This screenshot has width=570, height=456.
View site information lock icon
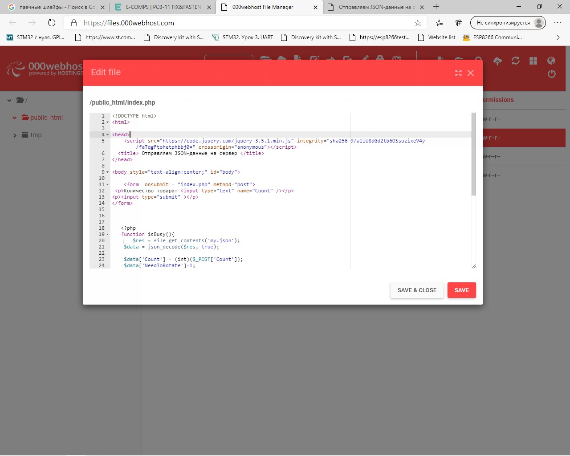coord(74,23)
